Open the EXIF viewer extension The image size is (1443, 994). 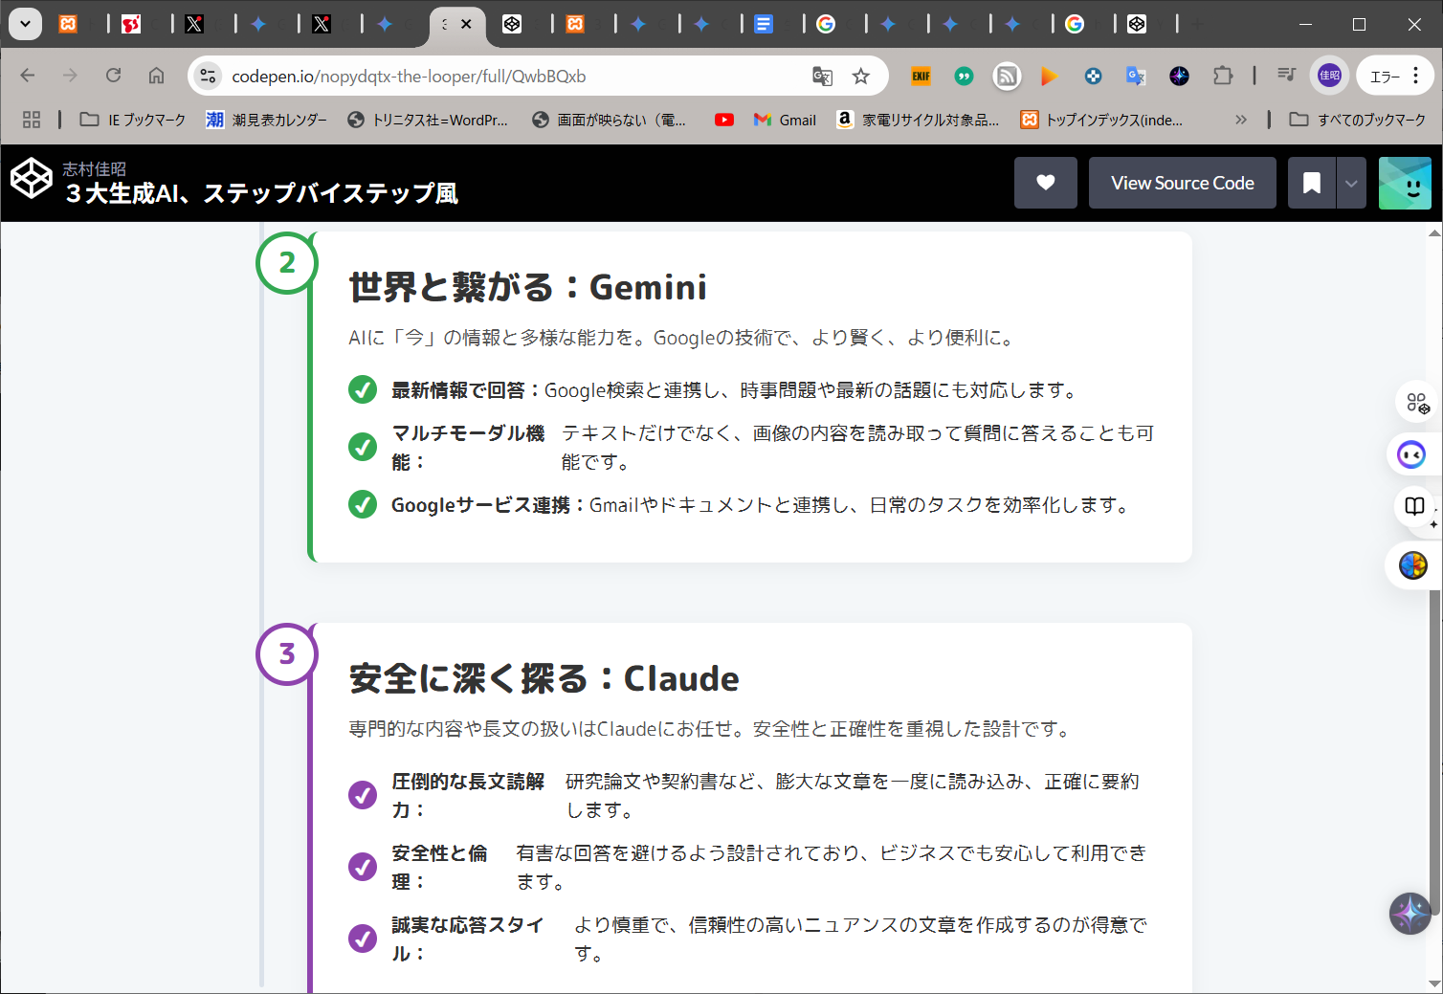coord(921,76)
